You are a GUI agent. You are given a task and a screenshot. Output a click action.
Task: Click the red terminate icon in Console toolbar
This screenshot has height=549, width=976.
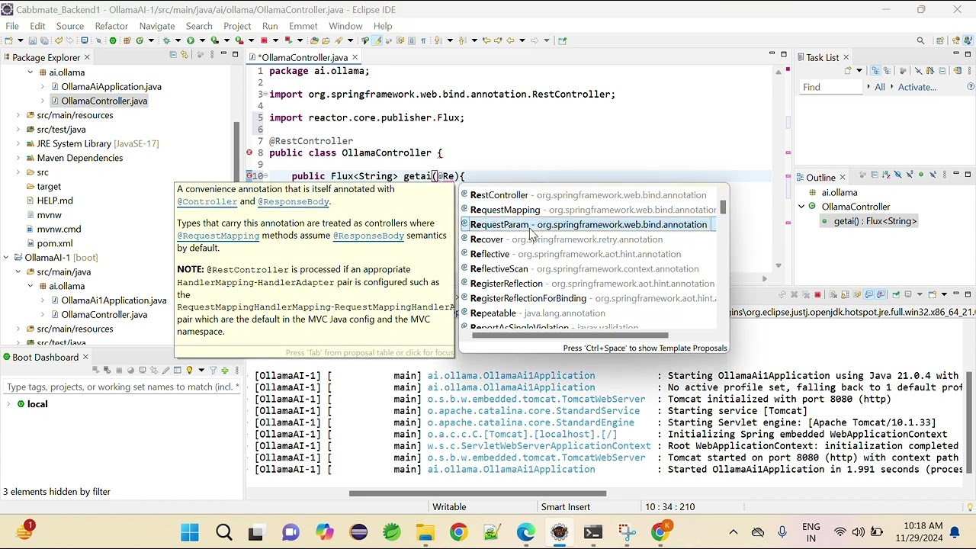(817, 294)
